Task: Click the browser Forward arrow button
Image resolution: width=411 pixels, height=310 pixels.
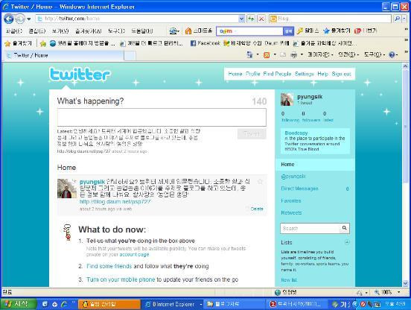Action: click(20, 19)
